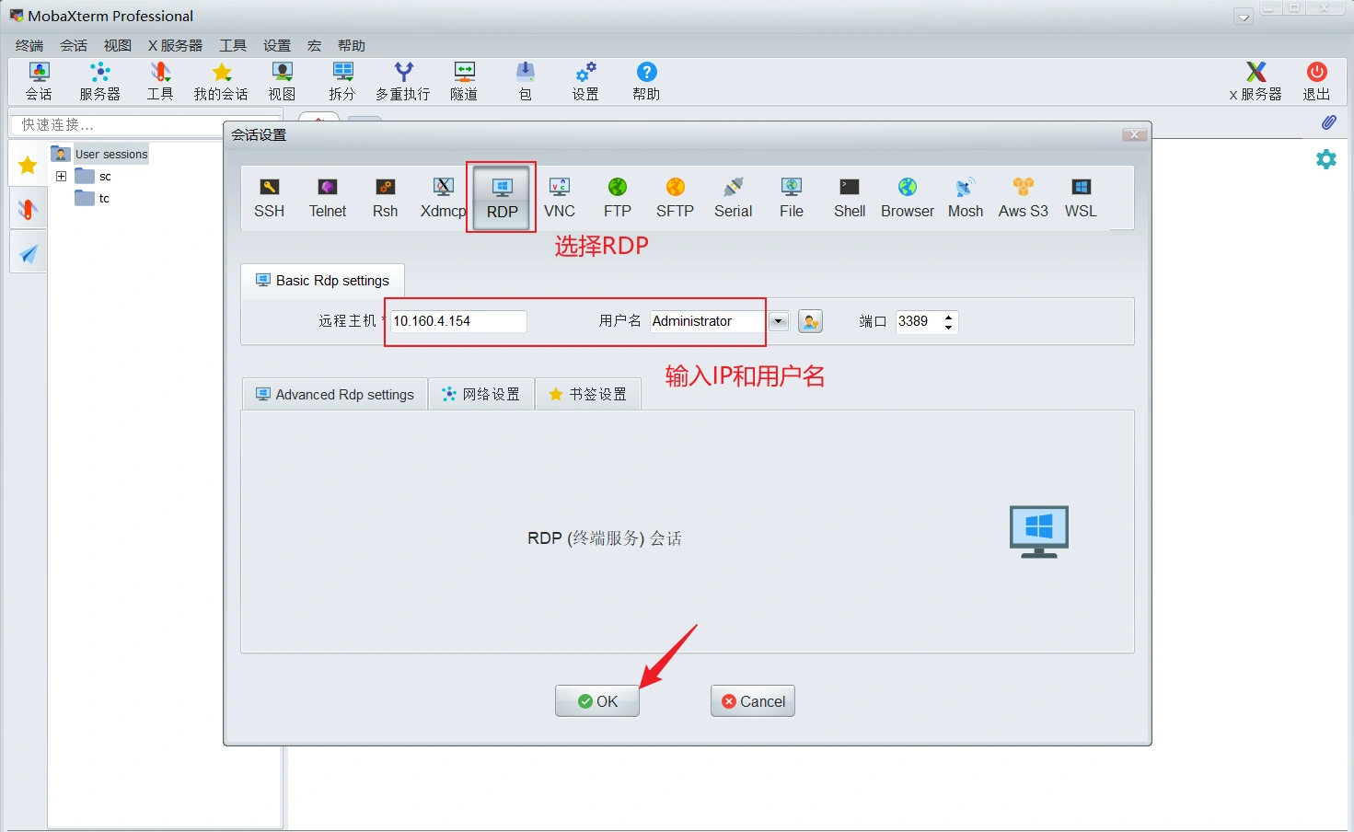Click the 服务器 toolbar icon
Image resolution: width=1354 pixels, height=832 pixels.
pos(99,81)
